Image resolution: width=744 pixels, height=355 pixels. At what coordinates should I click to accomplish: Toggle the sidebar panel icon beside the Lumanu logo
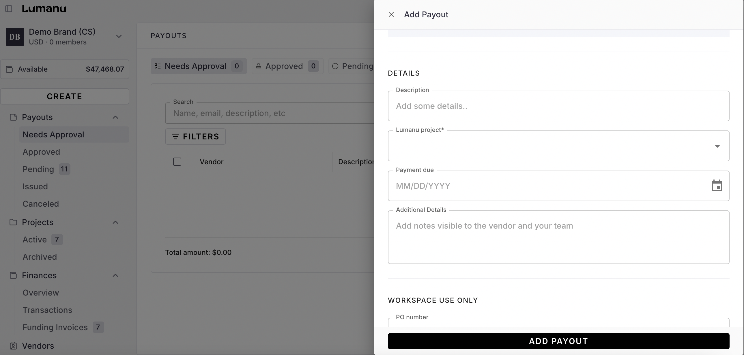click(x=9, y=9)
